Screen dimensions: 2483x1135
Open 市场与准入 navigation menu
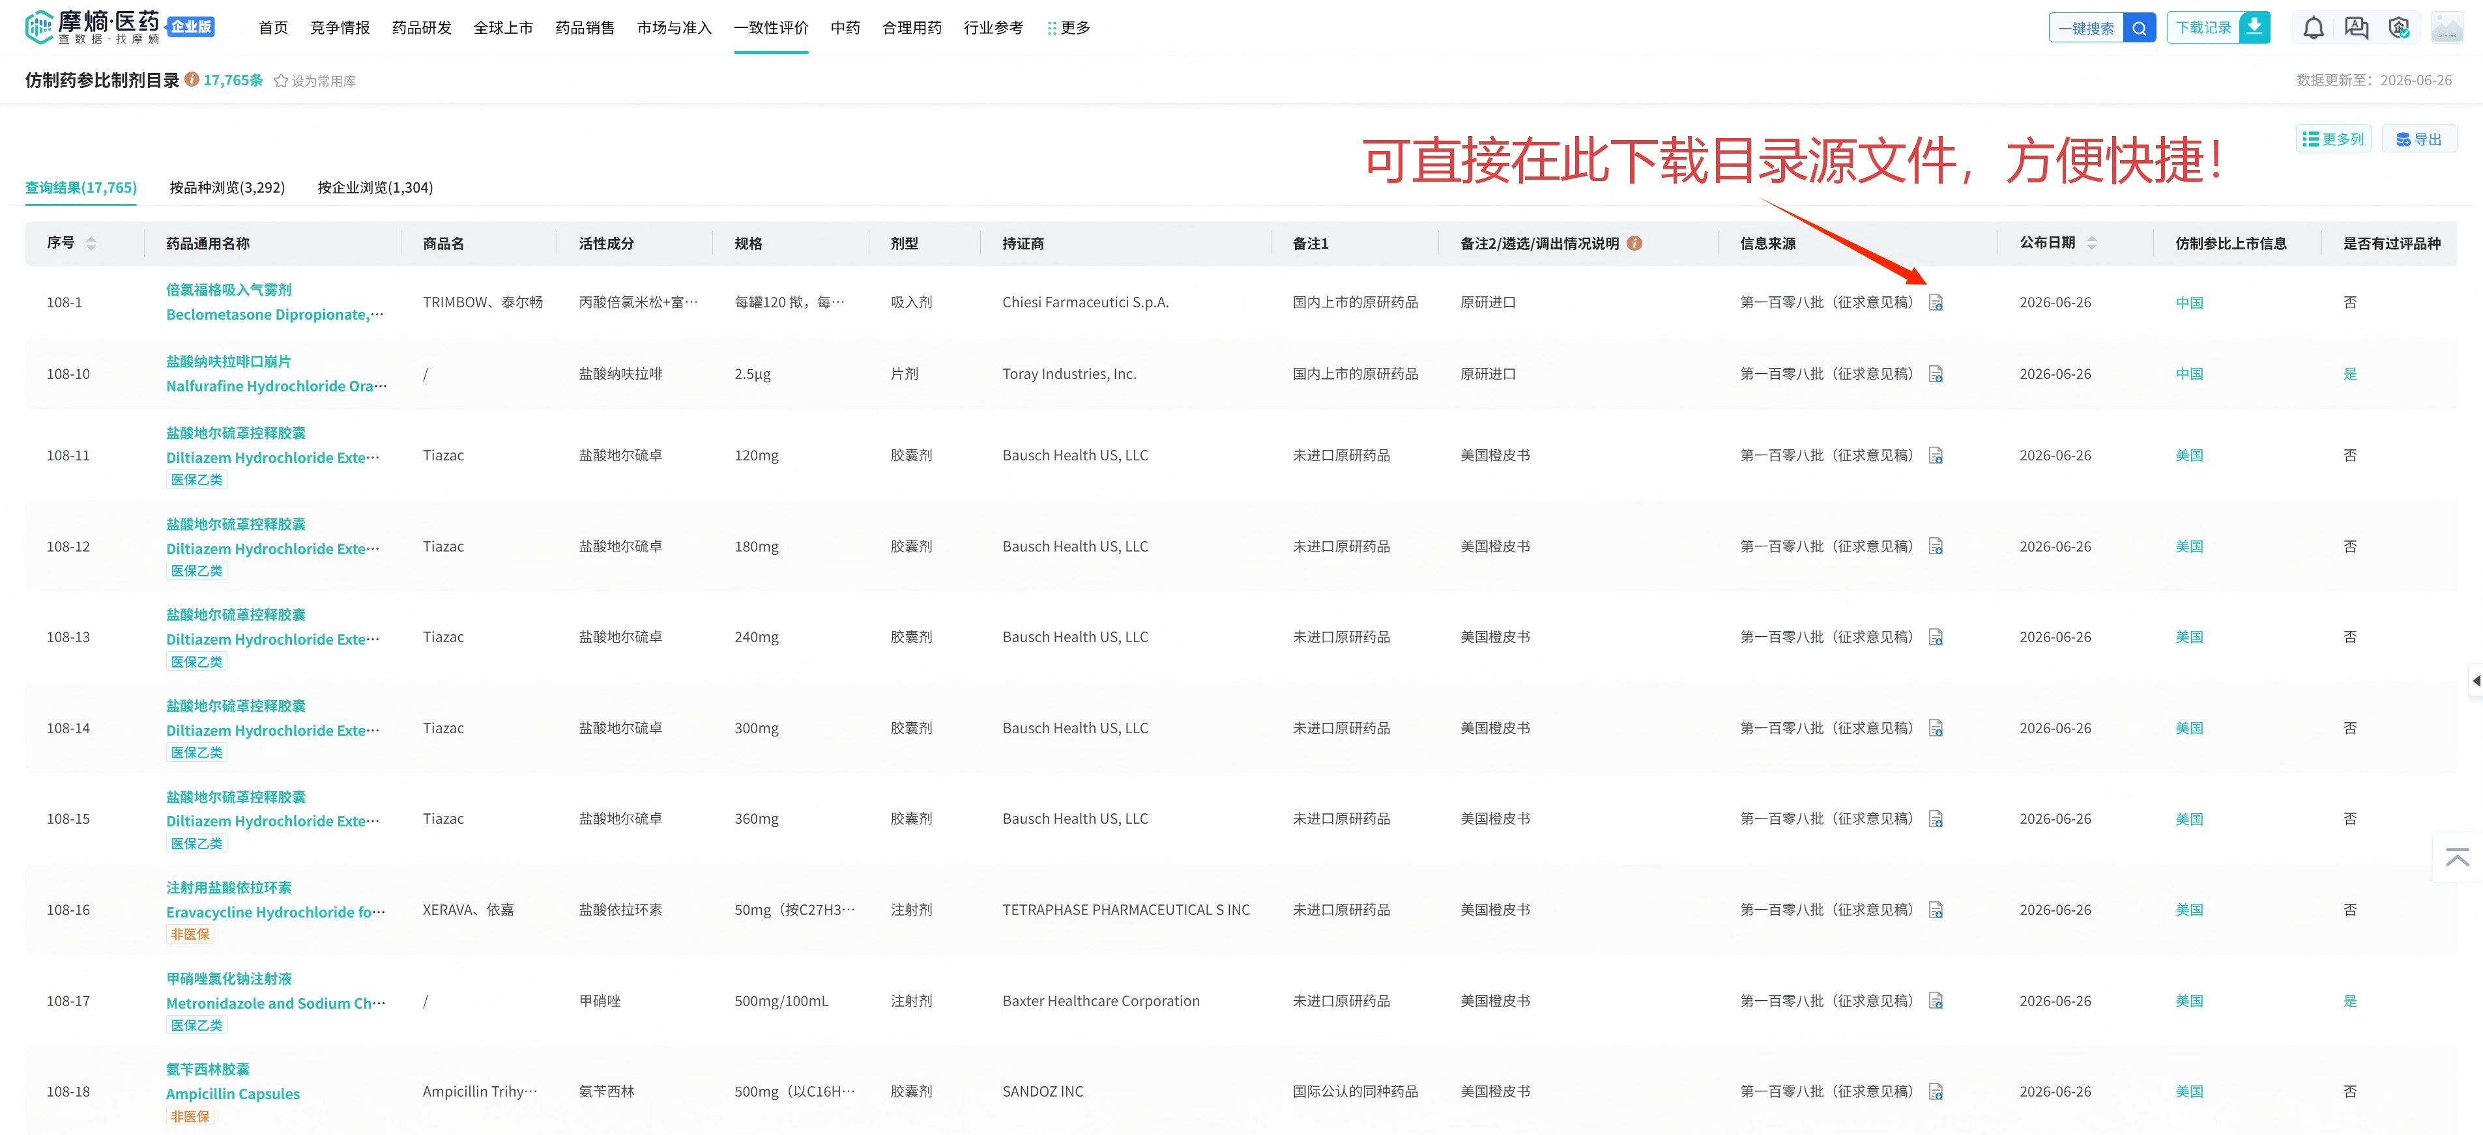pos(675,28)
